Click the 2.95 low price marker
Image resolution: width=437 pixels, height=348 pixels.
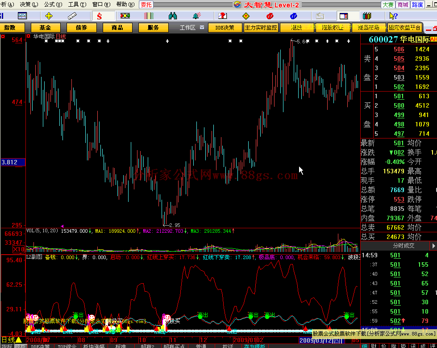(172, 225)
